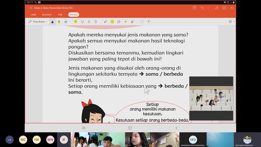Click the MC participant avatar
Viewport: 261px width, 147px height.
click(x=23, y=140)
